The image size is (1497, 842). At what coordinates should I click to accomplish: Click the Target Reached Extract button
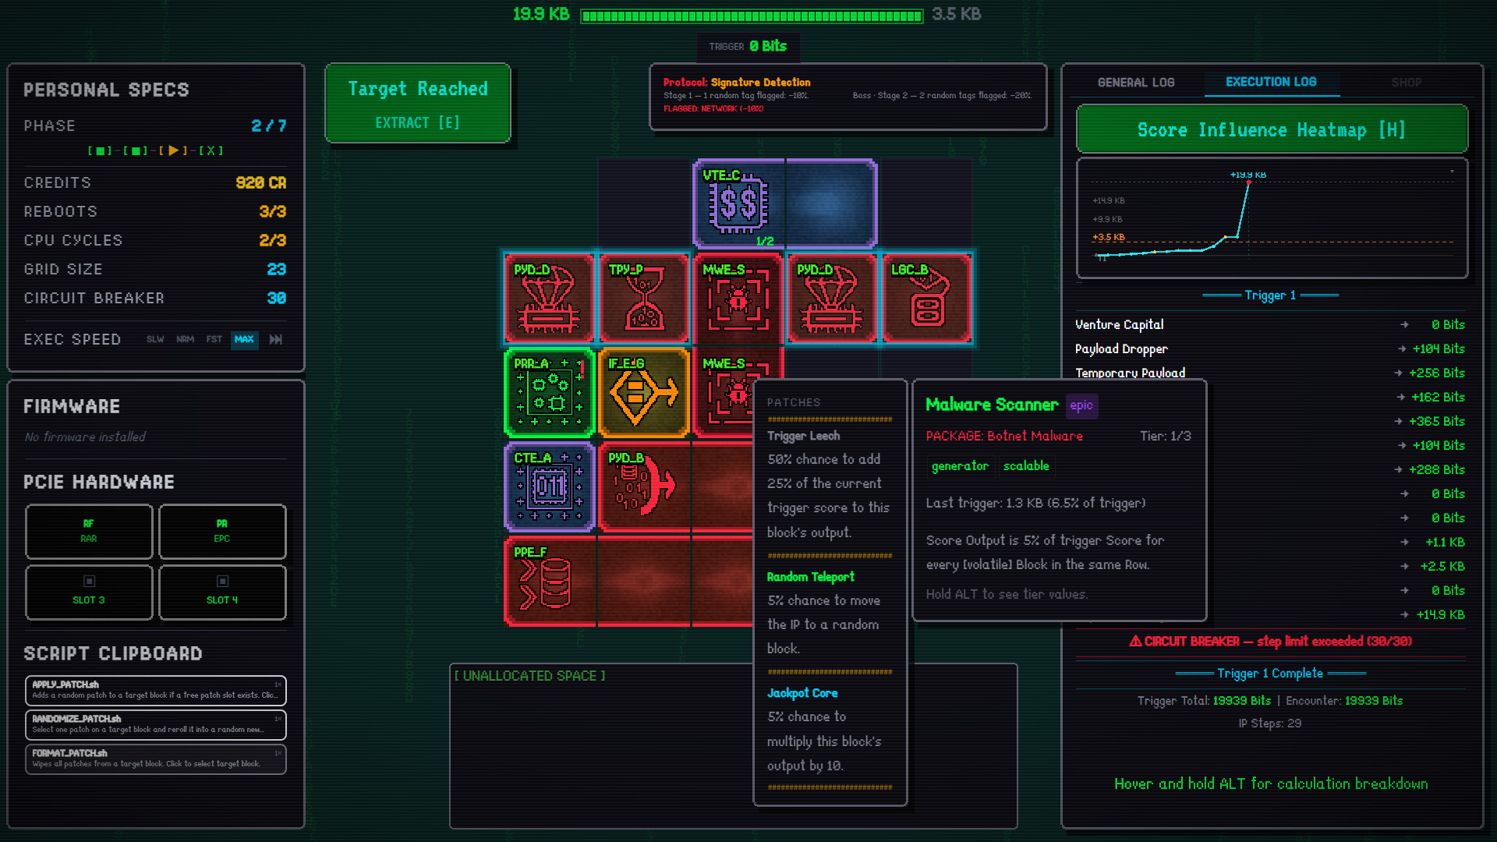point(418,103)
